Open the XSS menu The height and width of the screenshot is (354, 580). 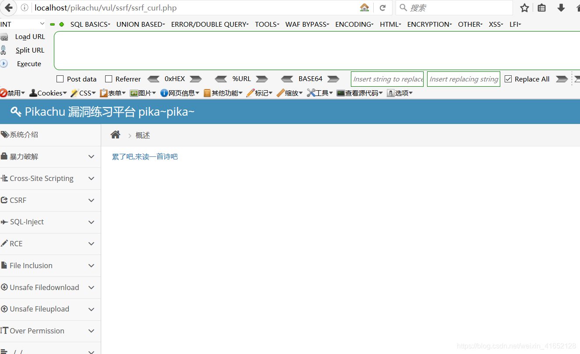(496, 25)
